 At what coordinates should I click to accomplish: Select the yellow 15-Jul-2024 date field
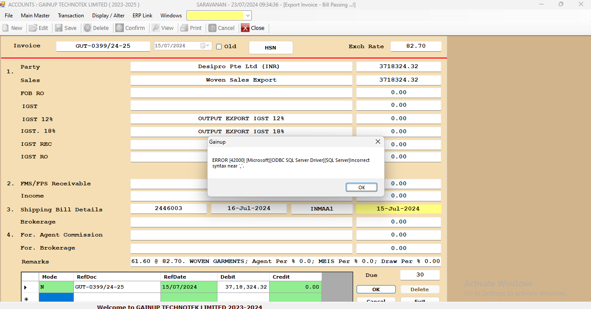(398, 209)
